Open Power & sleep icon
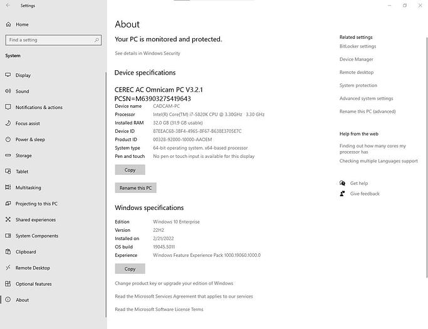The height and width of the screenshot is (329, 428). tap(9, 140)
